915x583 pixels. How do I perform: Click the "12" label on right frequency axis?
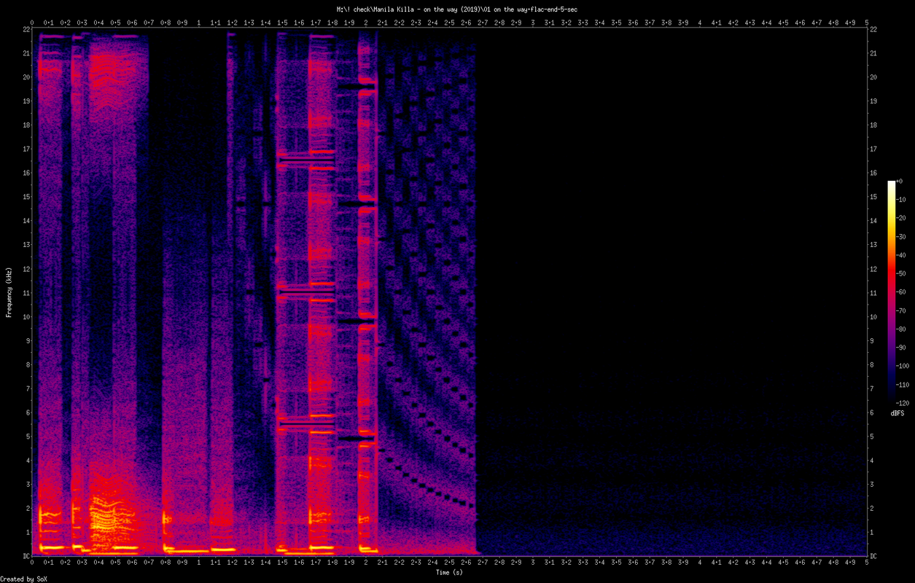pyautogui.click(x=873, y=269)
